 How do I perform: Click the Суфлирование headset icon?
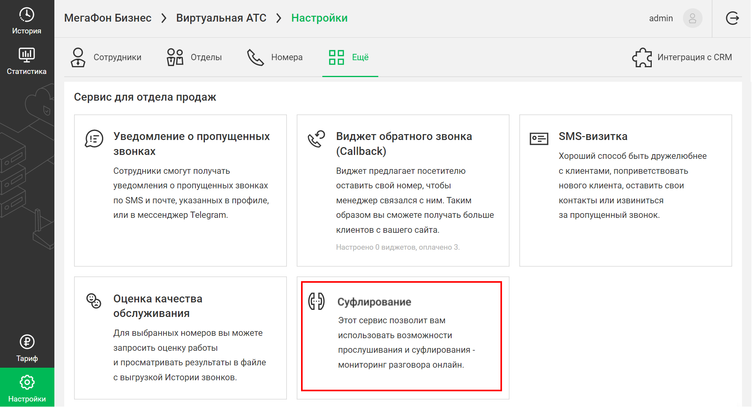(x=316, y=302)
